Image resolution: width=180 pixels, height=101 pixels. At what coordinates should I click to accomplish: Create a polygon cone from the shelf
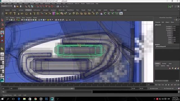(x=18, y=13)
